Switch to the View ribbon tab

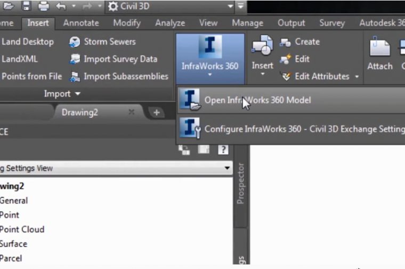coord(208,23)
